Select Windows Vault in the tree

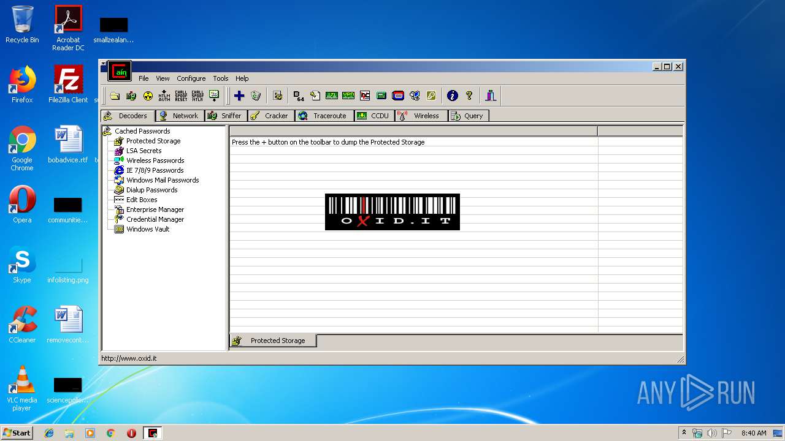(x=148, y=229)
